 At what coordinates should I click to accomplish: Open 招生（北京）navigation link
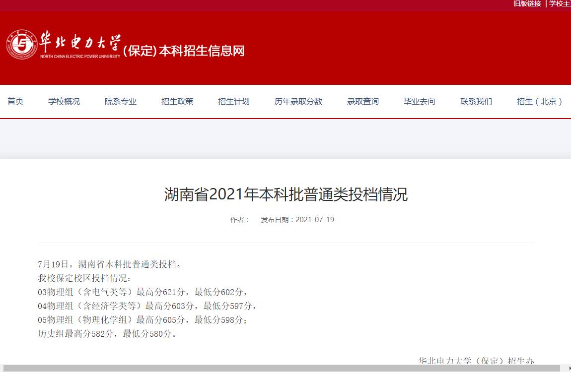540,102
